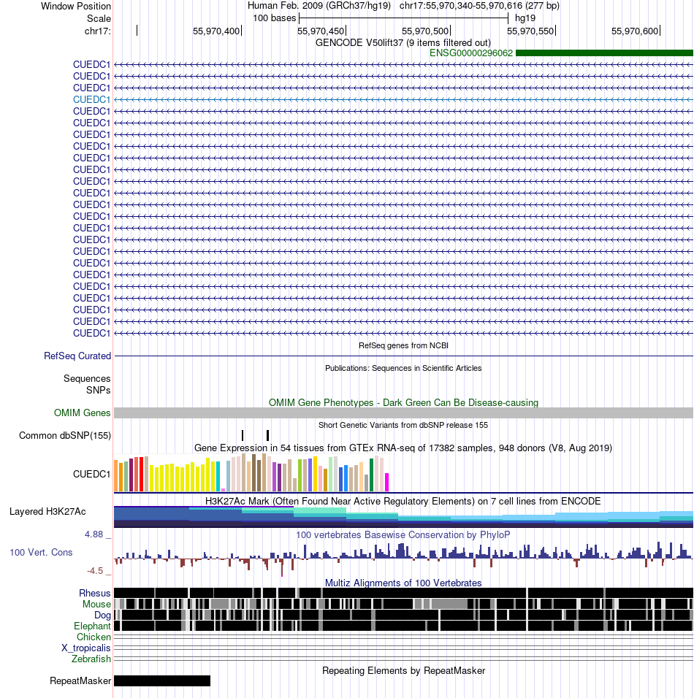Click the Common dbSNP(155) track label
Viewport: 694px width, 698px height.
65,435
